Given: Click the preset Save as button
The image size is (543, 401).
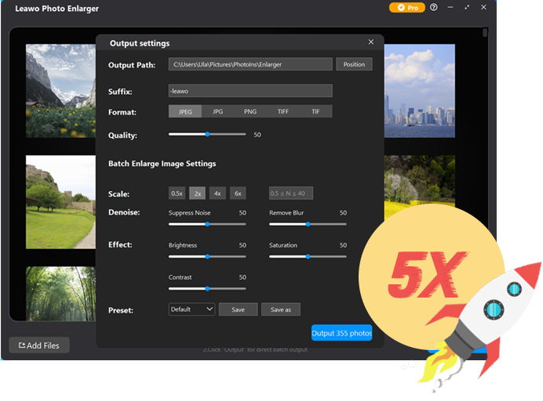Looking at the screenshot, I should tap(281, 309).
